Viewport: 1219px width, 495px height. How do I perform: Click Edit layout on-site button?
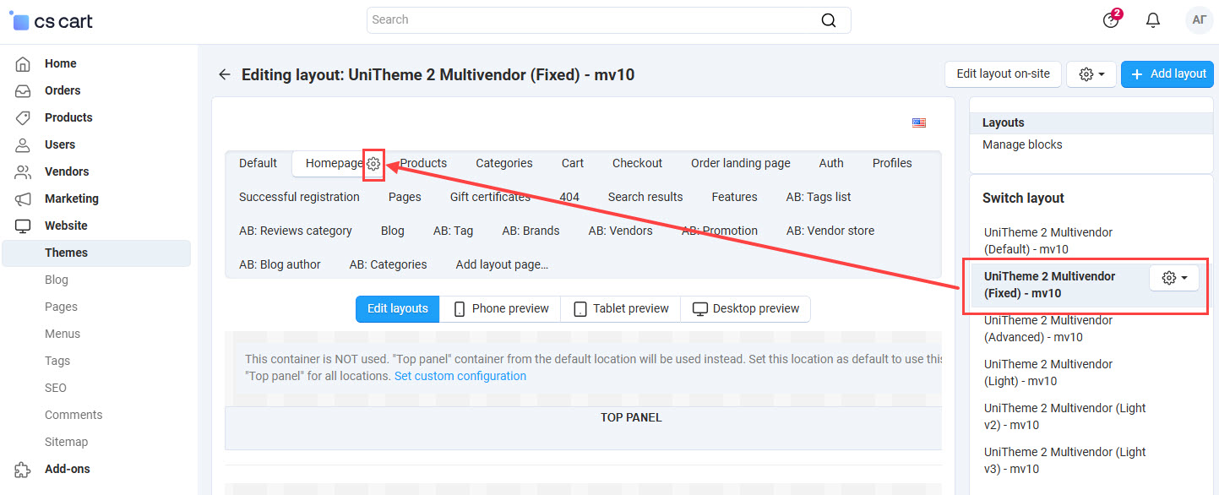[x=1003, y=74]
